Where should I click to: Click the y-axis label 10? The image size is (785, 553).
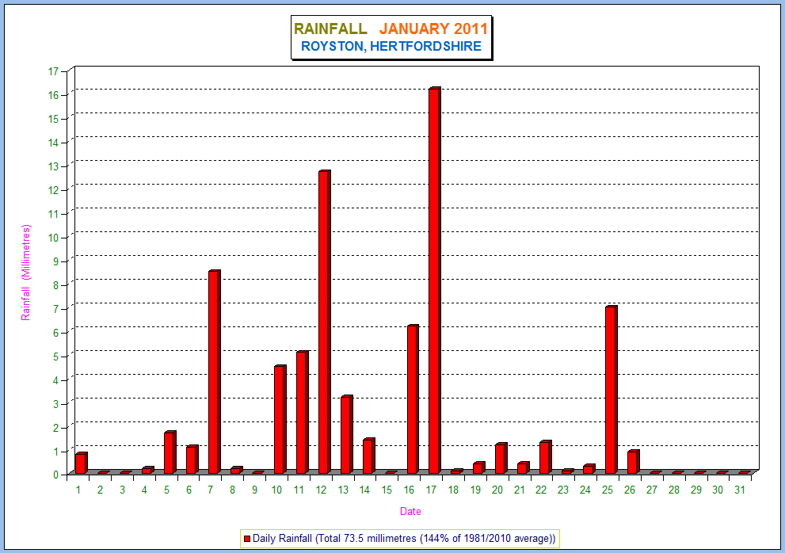click(54, 238)
